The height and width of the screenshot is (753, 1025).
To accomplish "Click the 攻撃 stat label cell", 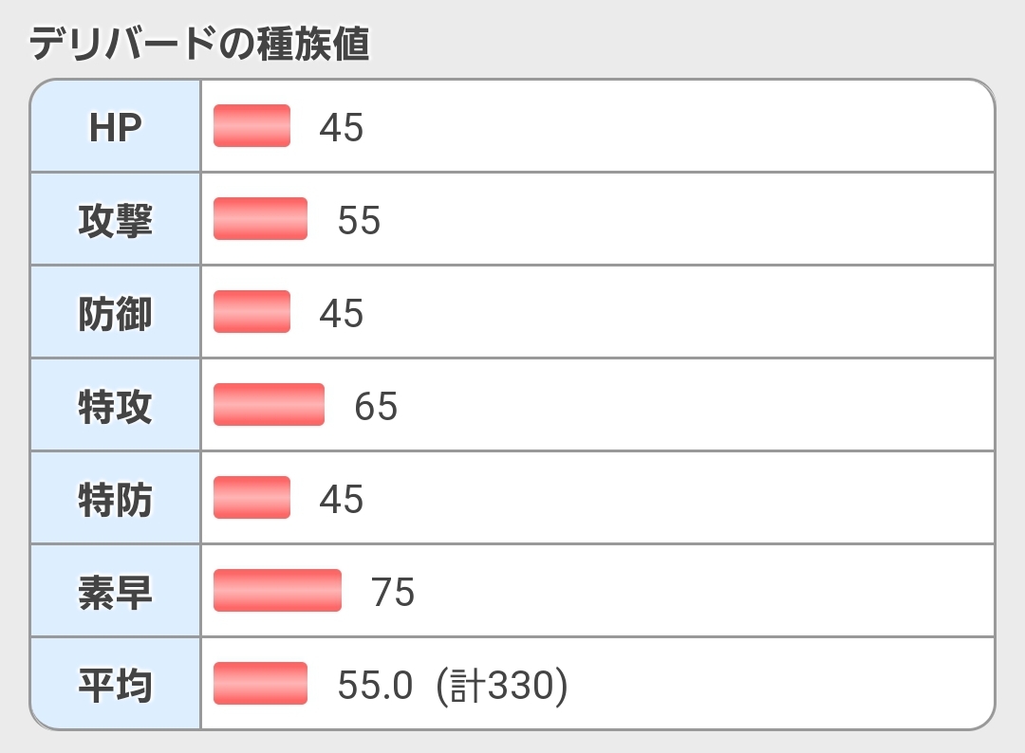I will click(115, 220).
